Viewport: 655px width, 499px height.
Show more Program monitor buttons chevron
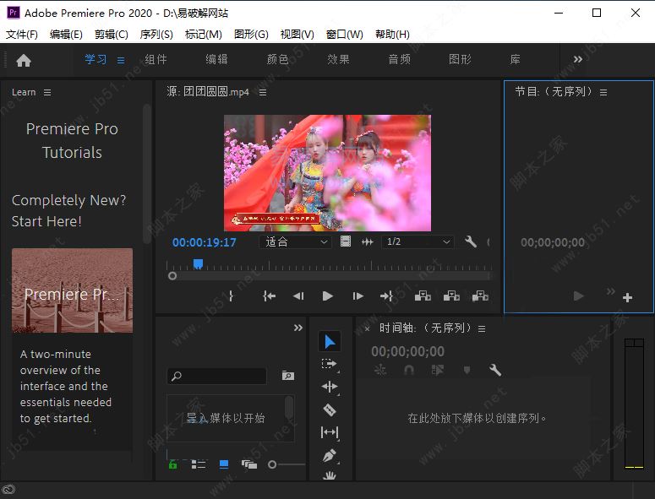click(610, 290)
